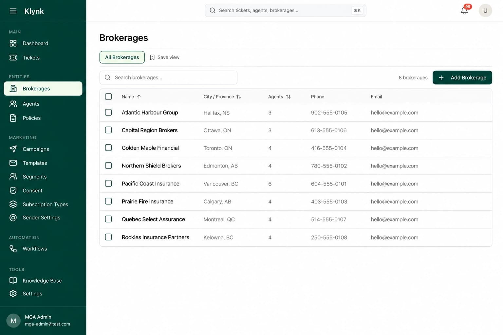
Task: Open the notifications bell
Action: tap(464, 10)
